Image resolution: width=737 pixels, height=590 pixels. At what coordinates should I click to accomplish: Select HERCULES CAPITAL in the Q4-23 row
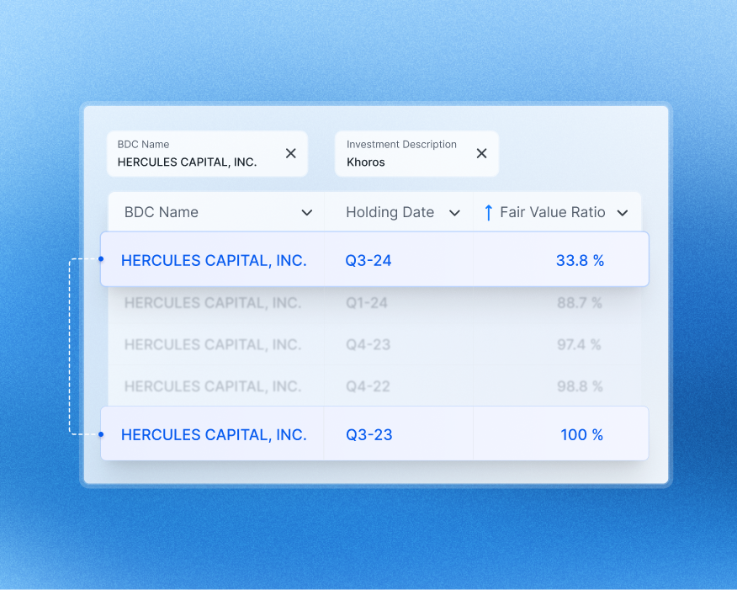[213, 344]
